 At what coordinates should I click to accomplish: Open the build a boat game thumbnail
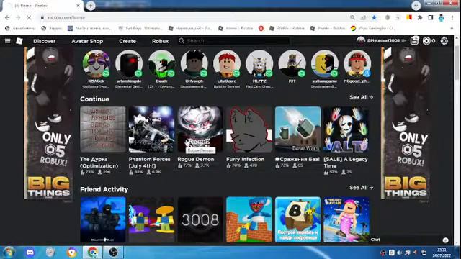(x=297, y=219)
